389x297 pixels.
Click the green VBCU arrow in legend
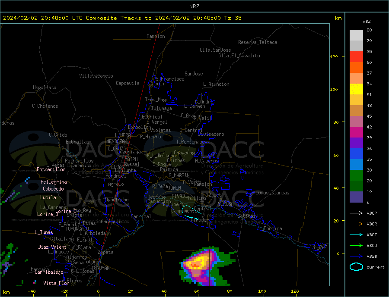pos(356,245)
